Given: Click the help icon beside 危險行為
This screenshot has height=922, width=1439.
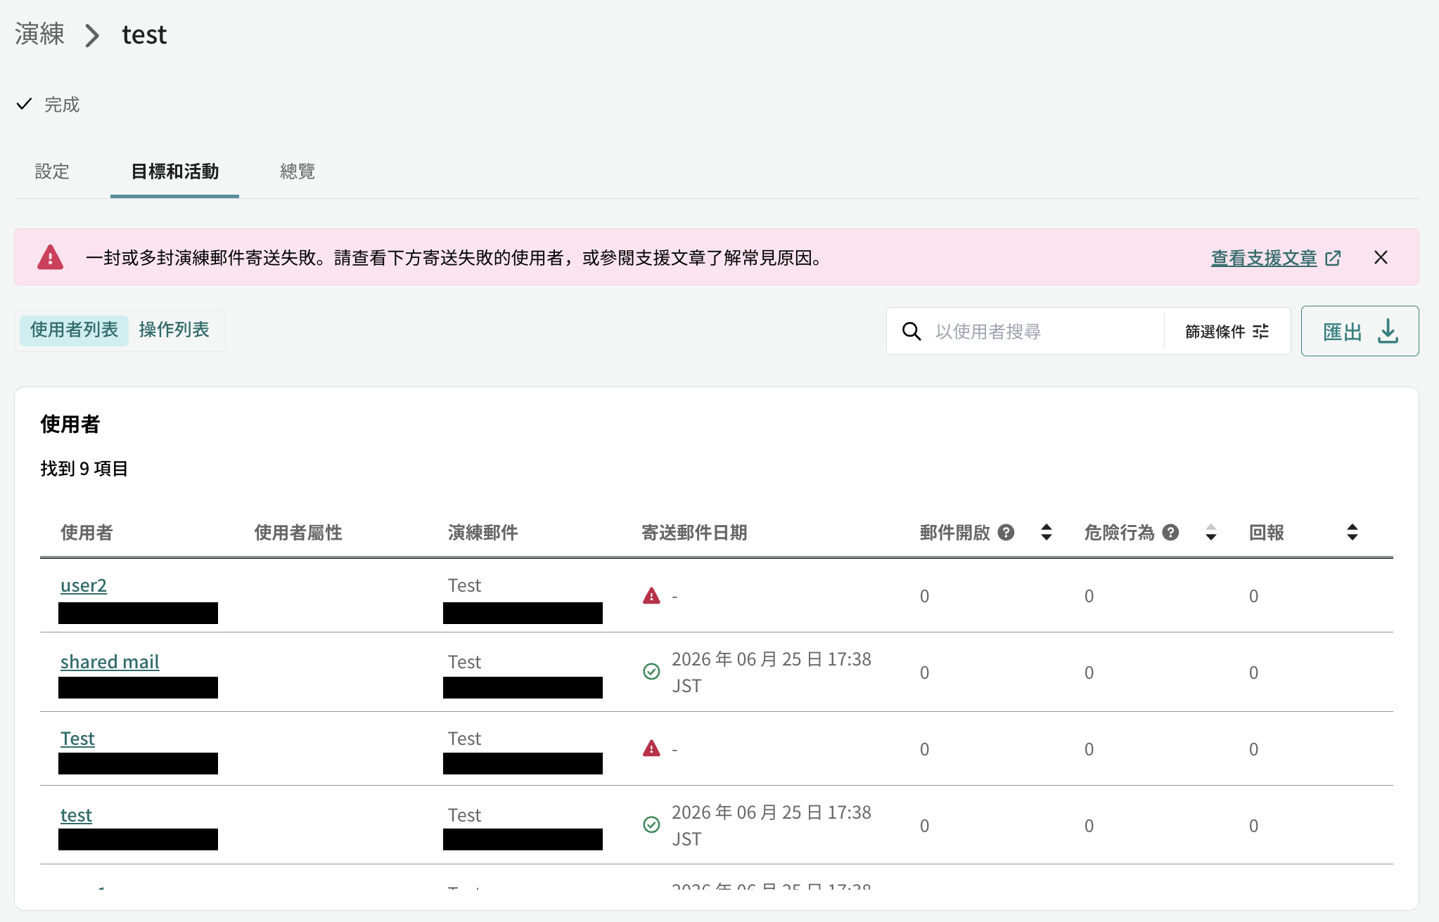Looking at the screenshot, I should pos(1170,533).
